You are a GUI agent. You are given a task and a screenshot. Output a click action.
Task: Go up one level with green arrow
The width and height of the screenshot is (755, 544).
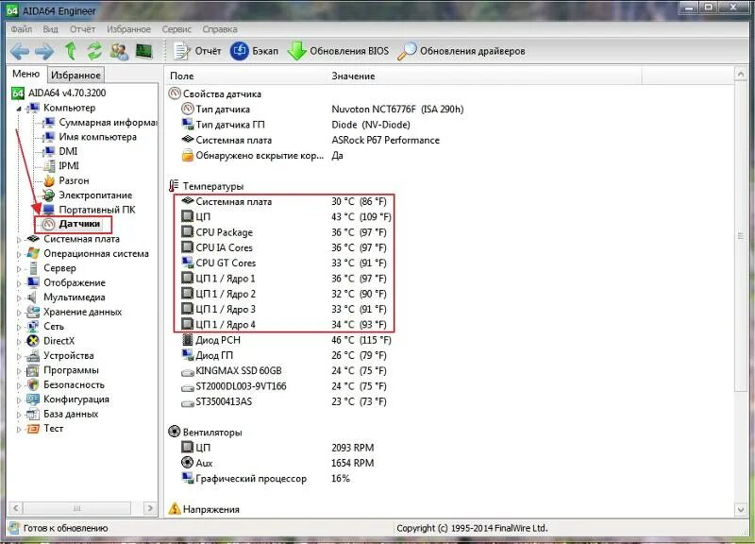point(71,51)
